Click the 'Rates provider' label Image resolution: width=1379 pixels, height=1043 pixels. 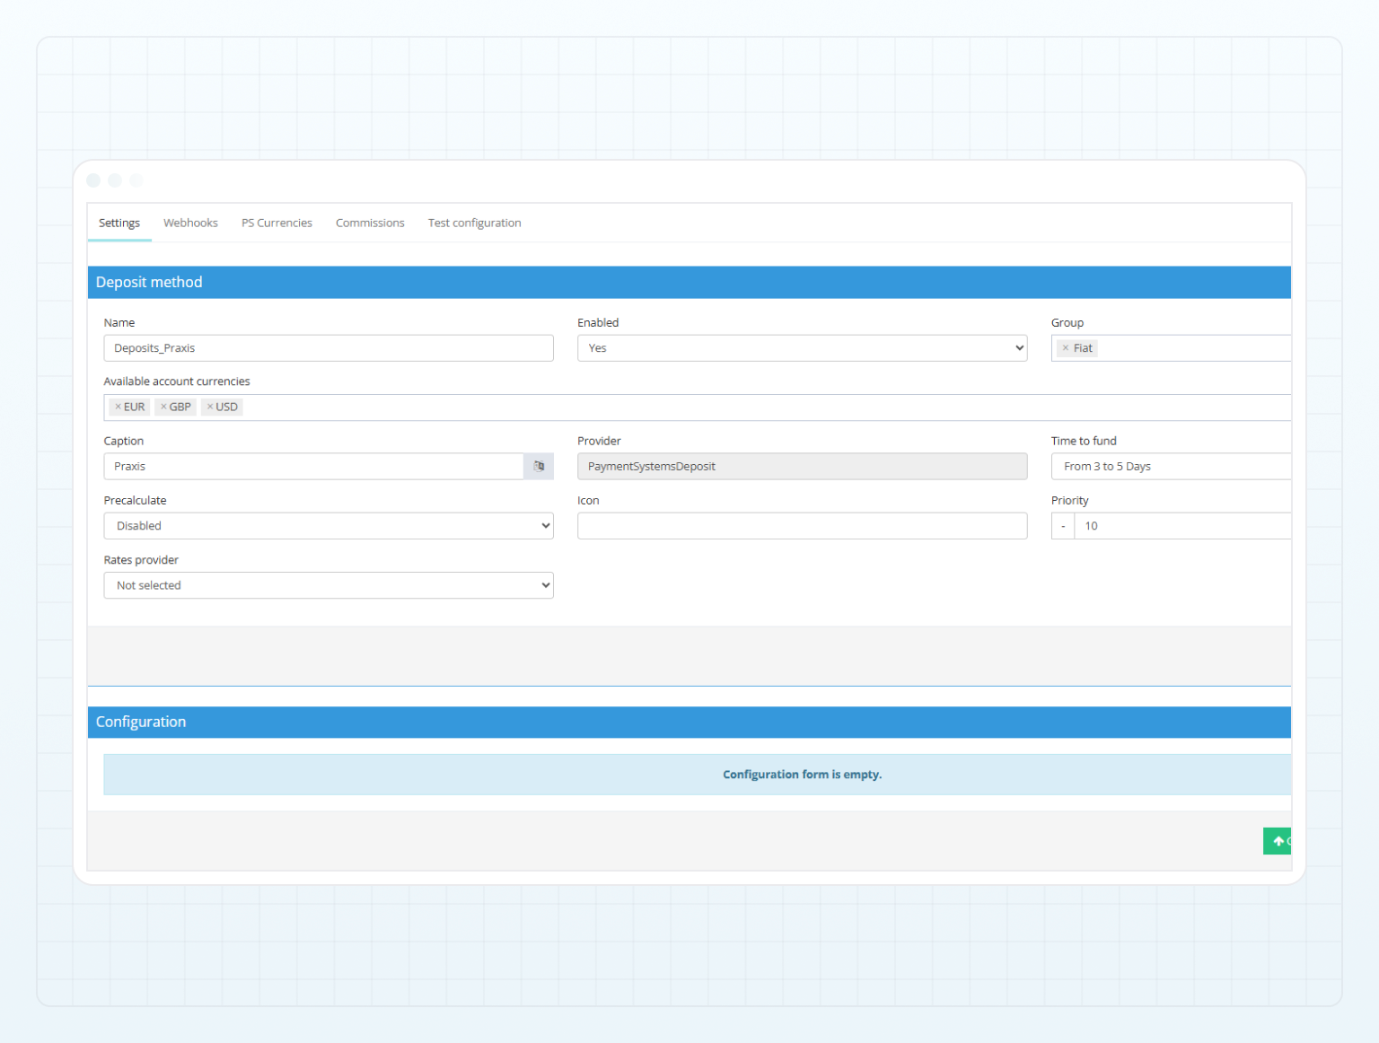pos(141,560)
